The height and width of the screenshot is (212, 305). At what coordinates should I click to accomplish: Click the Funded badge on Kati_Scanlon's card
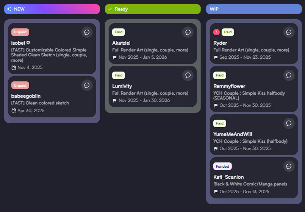pyautogui.click(x=222, y=166)
